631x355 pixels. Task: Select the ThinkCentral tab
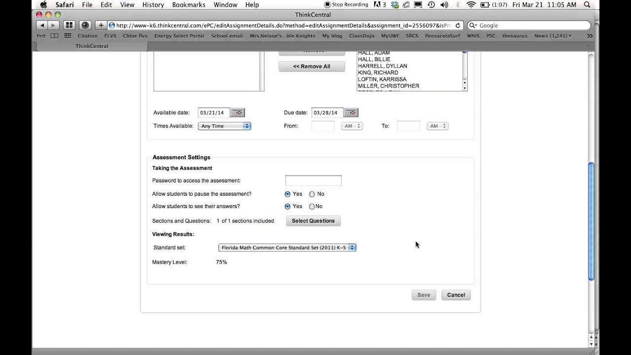pos(92,46)
